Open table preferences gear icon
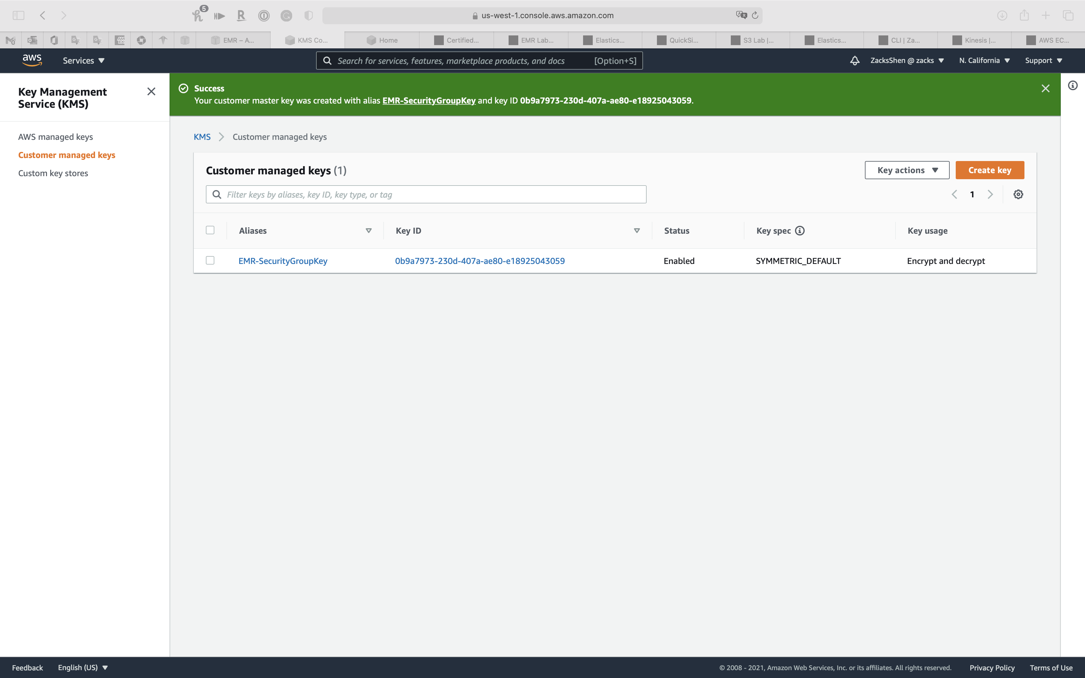 (1018, 194)
